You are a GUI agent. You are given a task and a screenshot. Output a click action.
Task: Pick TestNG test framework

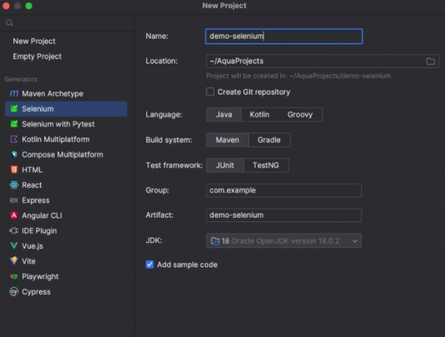[266, 165]
